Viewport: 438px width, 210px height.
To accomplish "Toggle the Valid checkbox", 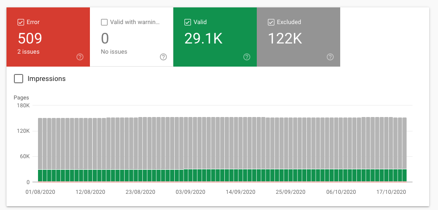I will pyautogui.click(x=187, y=22).
